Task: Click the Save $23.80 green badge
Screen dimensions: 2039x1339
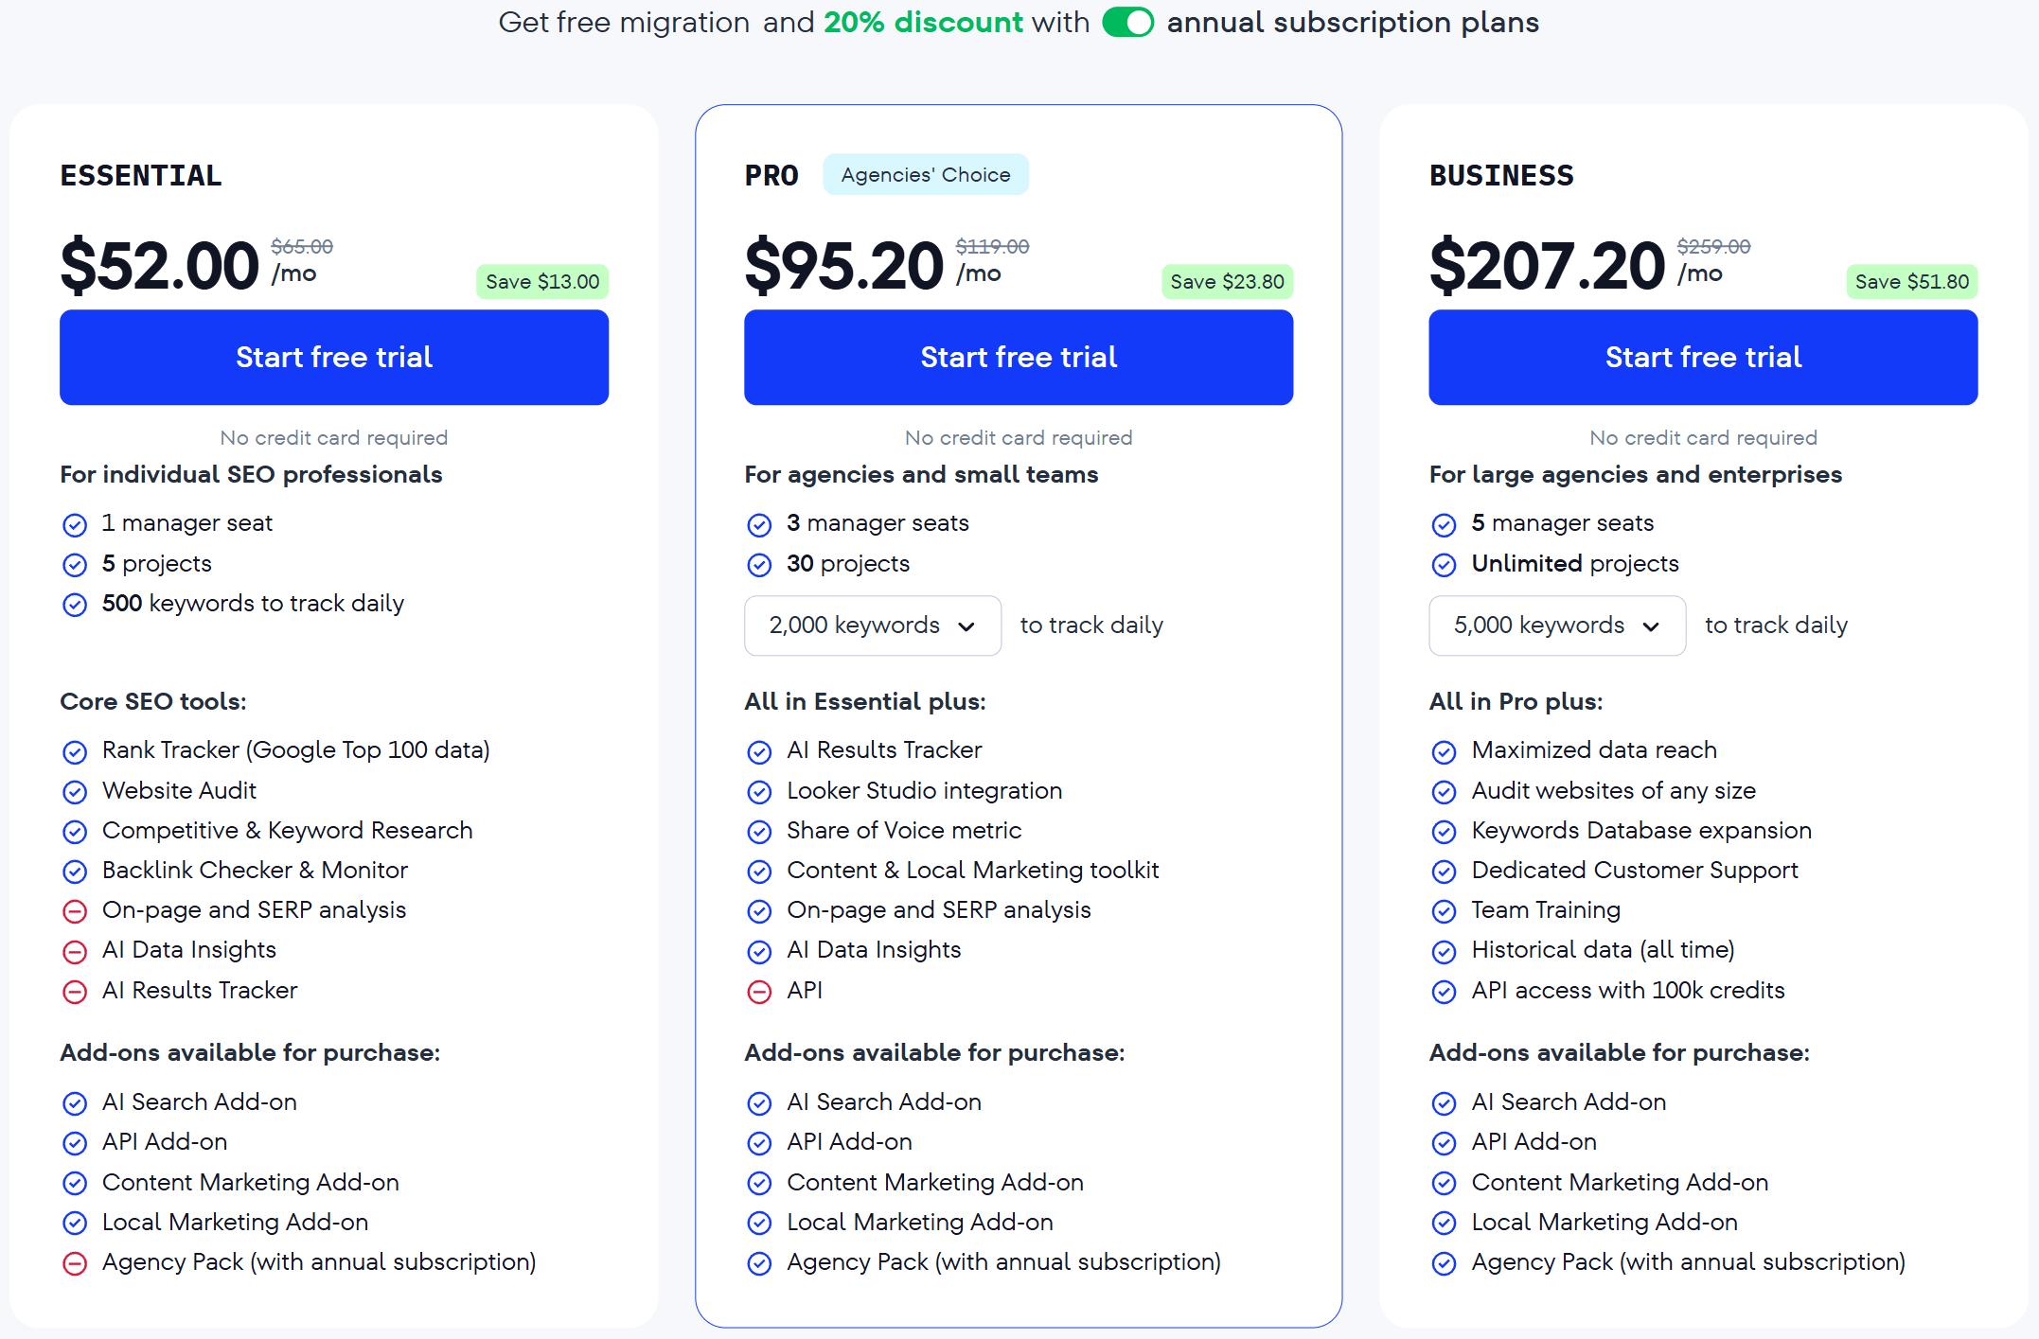Action: coord(1227,281)
